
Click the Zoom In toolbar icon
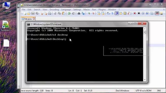tap(89, 13)
